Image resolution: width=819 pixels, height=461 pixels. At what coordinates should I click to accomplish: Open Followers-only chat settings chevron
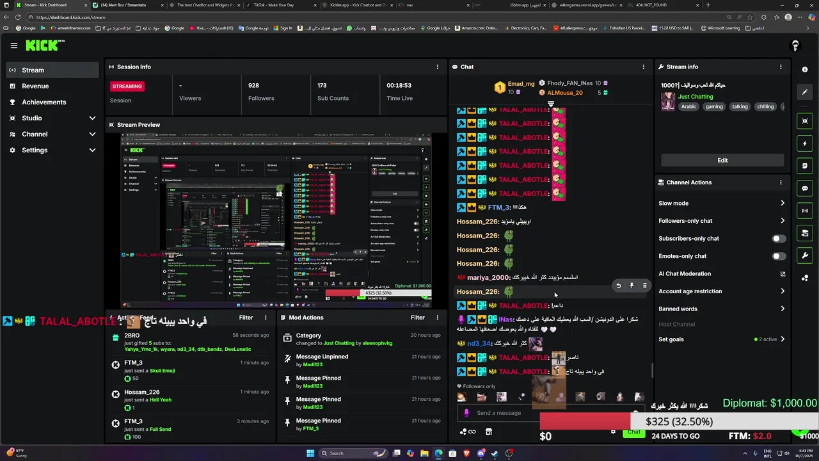click(782, 221)
